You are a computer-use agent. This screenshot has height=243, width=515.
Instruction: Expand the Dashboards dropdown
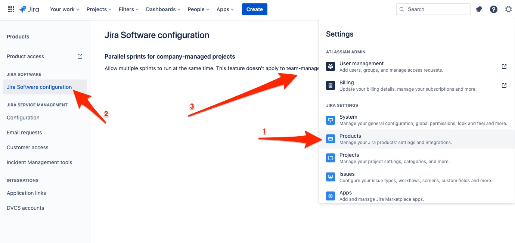tap(163, 9)
